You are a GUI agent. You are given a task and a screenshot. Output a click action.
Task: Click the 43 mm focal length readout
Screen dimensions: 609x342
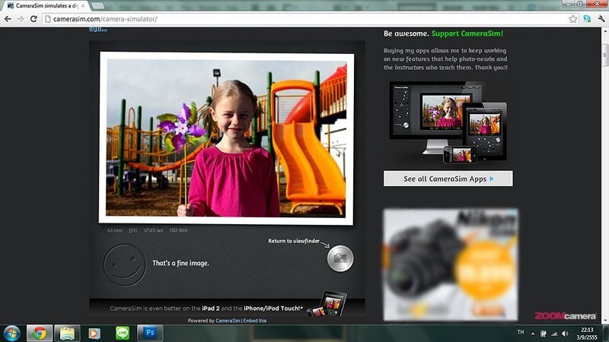tap(115, 230)
